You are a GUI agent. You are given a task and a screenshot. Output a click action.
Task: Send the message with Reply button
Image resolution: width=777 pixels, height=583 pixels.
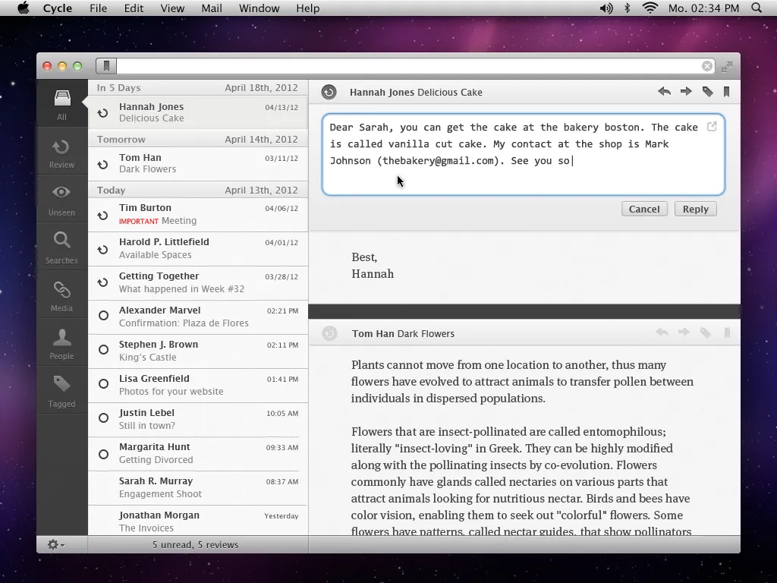point(695,210)
